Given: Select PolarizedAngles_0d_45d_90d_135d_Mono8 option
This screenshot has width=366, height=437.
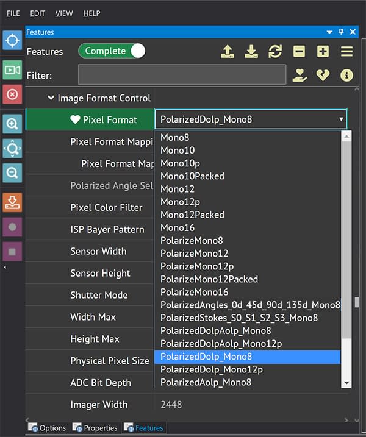Looking at the screenshot, I should pos(248,305).
